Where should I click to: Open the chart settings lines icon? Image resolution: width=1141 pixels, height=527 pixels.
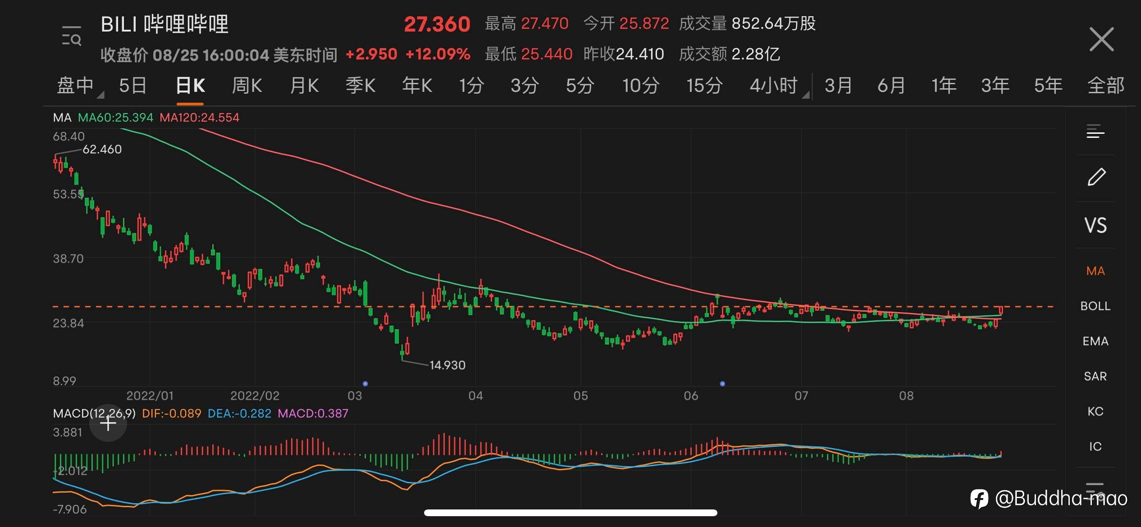(1095, 132)
